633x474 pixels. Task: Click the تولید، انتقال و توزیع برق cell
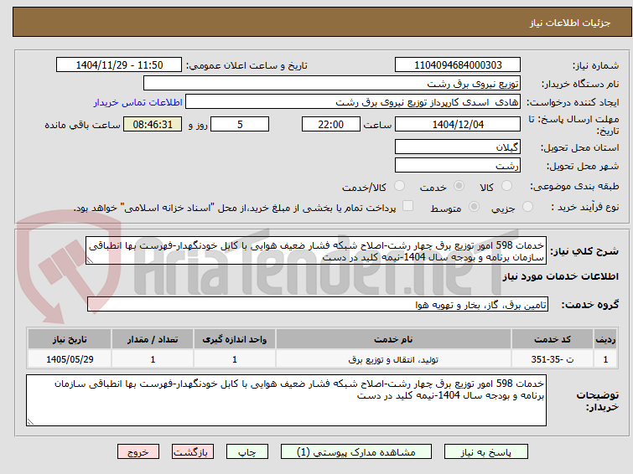tap(393, 359)
